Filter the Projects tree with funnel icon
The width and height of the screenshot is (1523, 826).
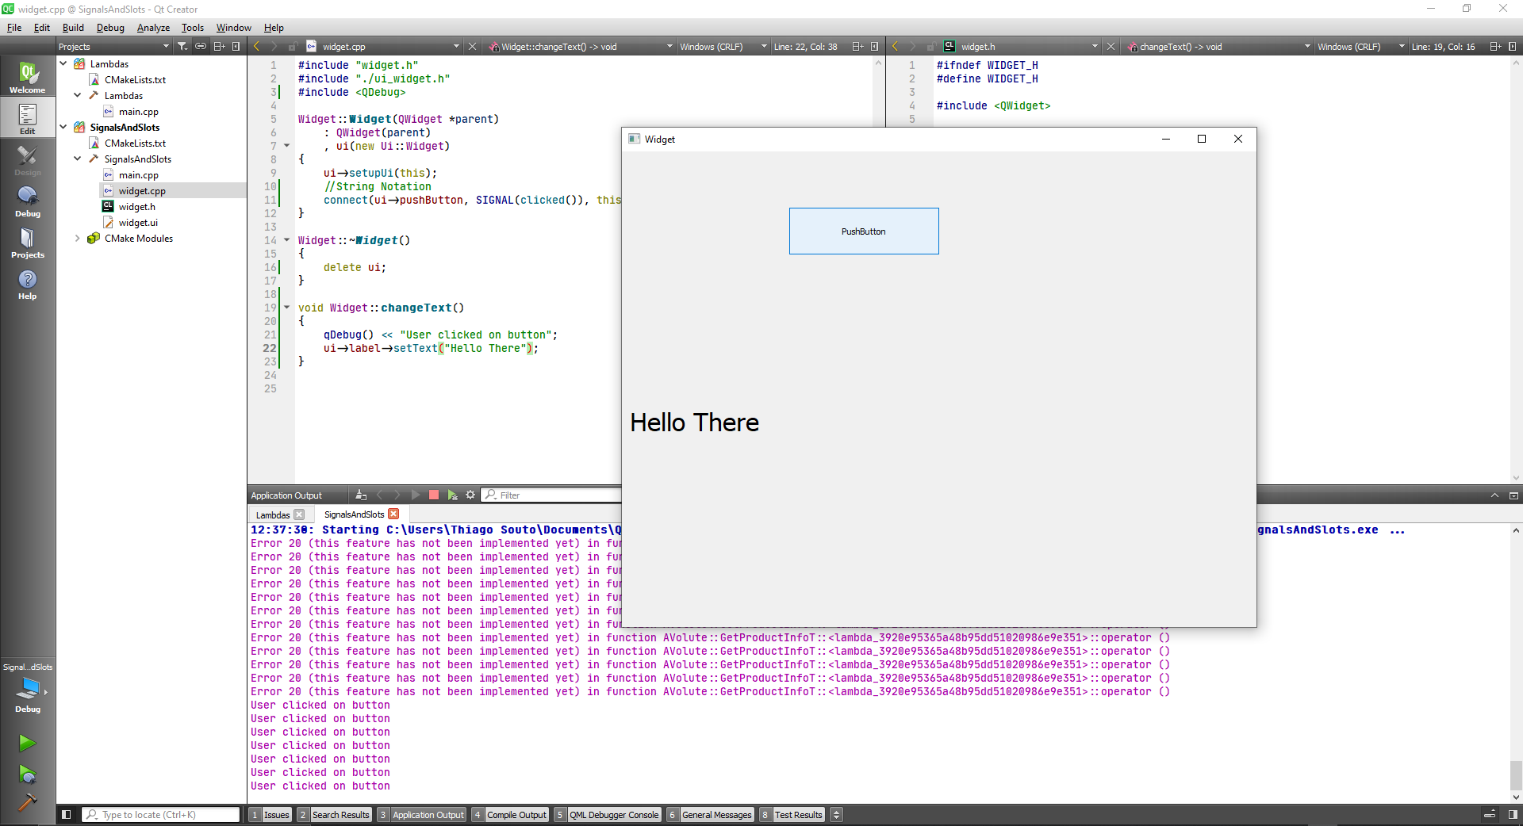(x=182, y=47)
